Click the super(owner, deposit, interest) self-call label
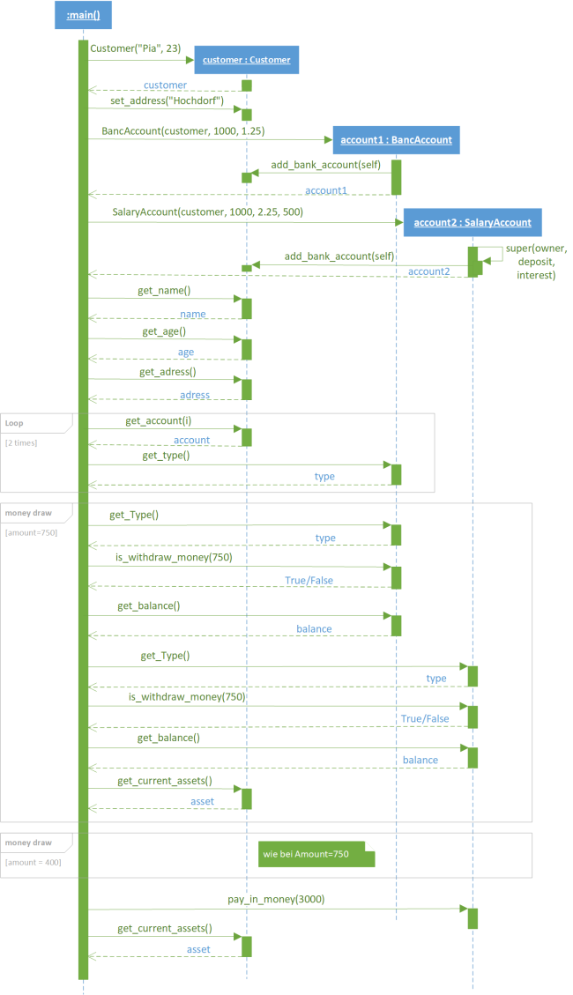Image resolution: width=573 pixels, height=995 pixels. pyautogui.click(x=536, y=262)
